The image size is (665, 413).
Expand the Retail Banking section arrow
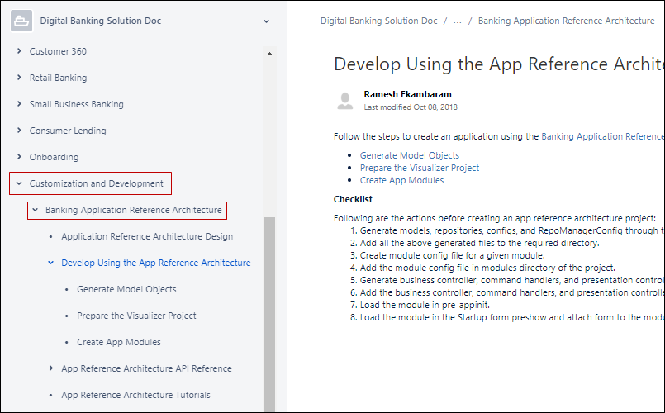coord(19,78)
